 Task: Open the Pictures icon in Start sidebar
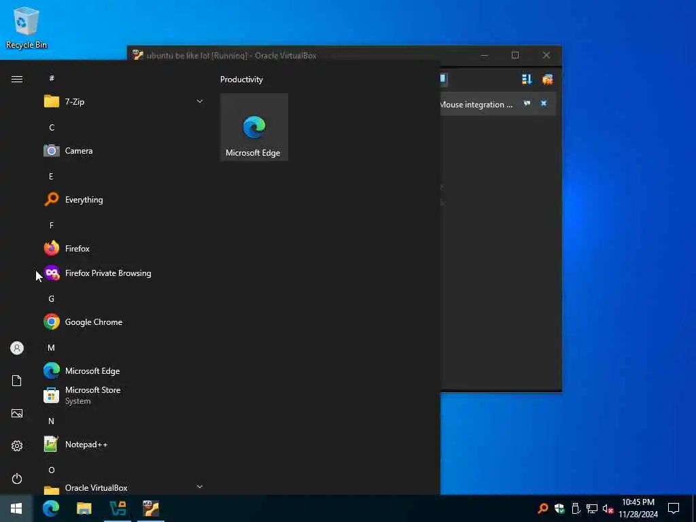pos(17,413)
